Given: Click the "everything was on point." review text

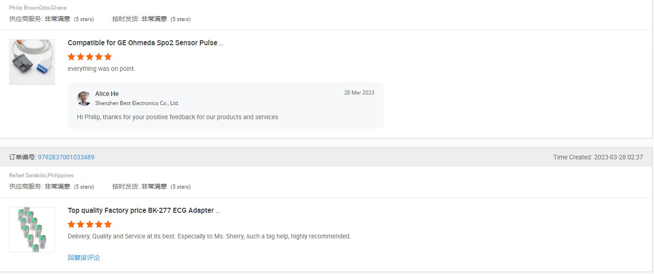Looking at the screenshot, I should pyautogui.click(x=102, y=68).
